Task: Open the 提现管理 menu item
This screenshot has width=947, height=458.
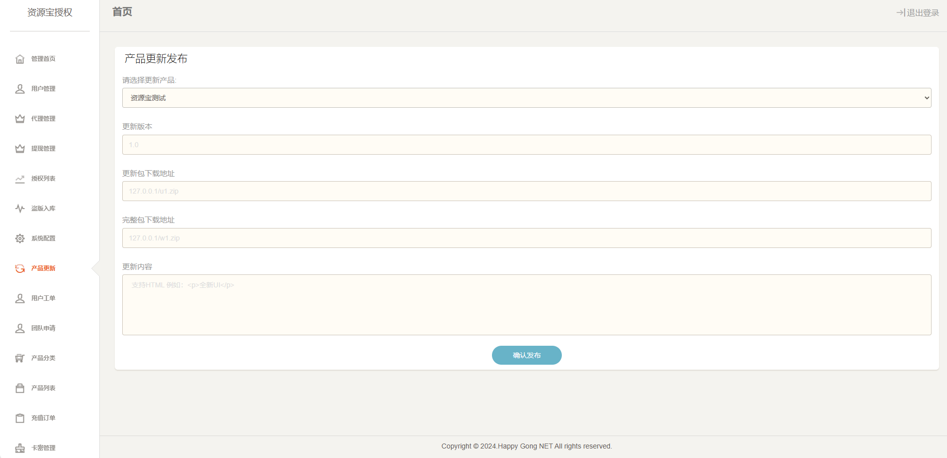Action: (43, 149)
